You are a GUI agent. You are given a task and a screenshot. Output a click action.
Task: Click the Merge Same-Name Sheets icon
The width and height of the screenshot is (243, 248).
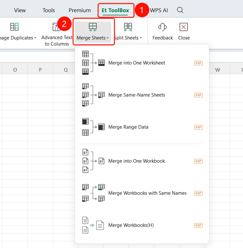(x=93, y=95)
